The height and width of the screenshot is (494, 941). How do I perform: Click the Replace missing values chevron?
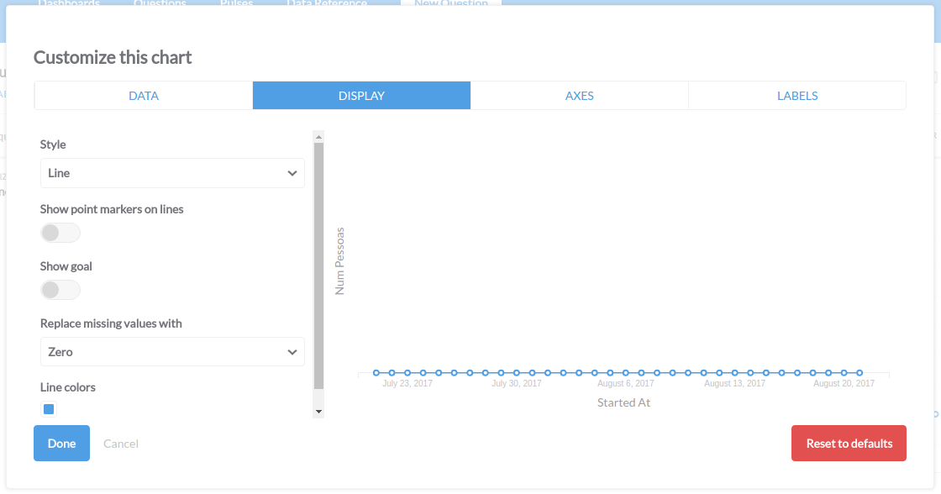pos(292,351)
